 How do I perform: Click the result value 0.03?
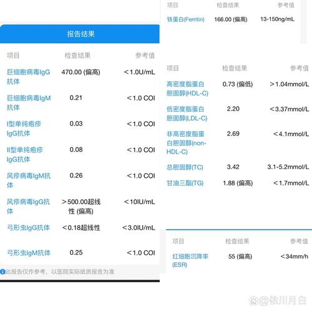point(76,124)
